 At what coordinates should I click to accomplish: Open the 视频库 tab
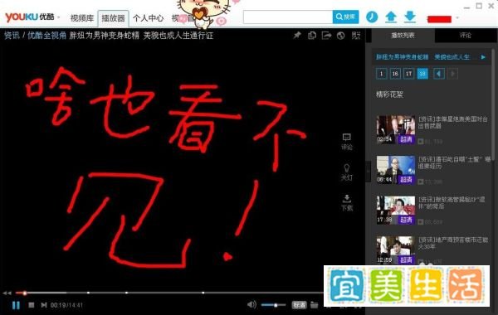82,18
